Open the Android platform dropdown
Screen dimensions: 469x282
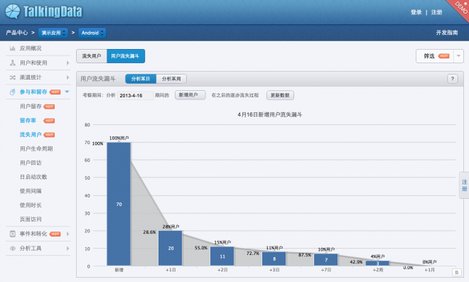pyautogui.click(x=92, y=33)
